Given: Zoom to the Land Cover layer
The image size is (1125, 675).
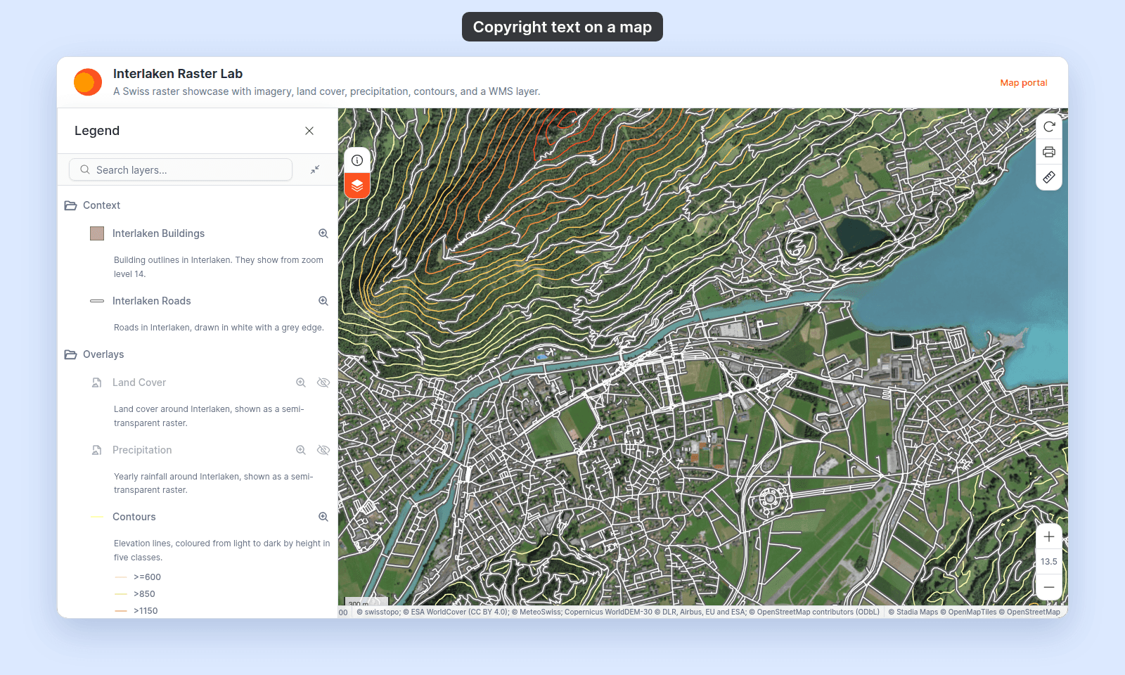Looking at the screenshot, I should pos(301,382).
